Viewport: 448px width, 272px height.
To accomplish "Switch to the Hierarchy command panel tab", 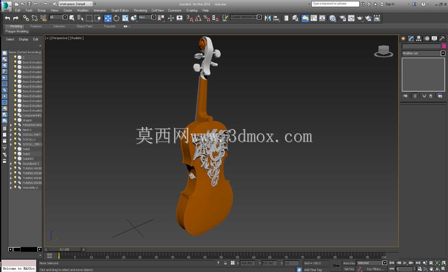I will point(419,39).
